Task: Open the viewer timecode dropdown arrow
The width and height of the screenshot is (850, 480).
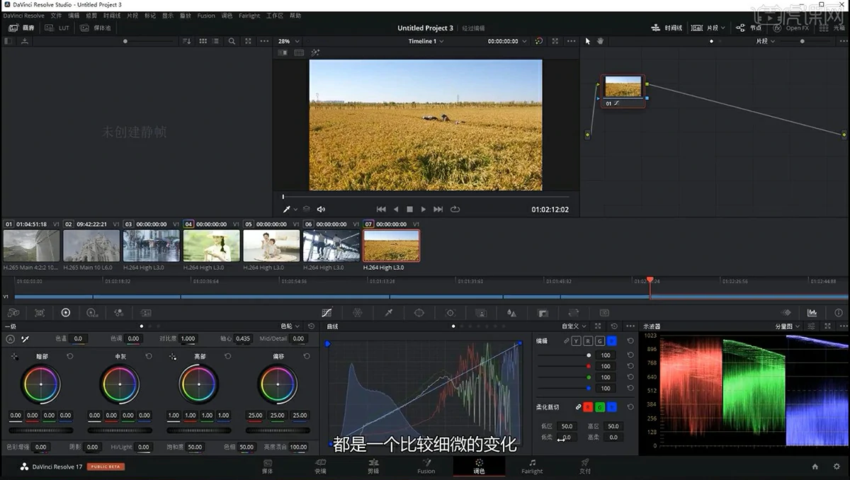Action: point(524,41)
